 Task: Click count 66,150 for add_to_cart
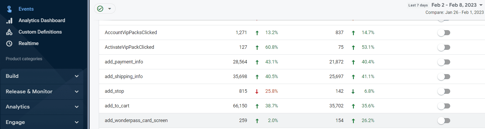point(240,106)
